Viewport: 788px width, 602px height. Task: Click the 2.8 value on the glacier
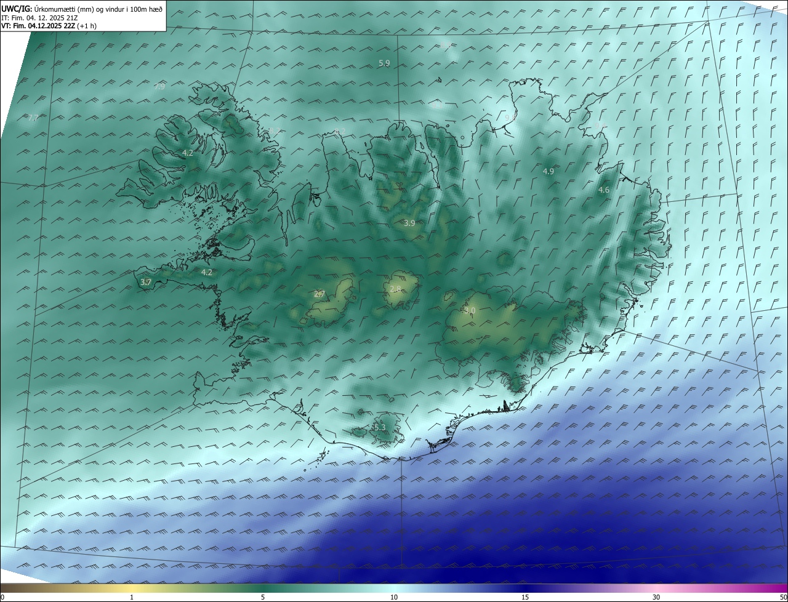[x=396, y=289]
